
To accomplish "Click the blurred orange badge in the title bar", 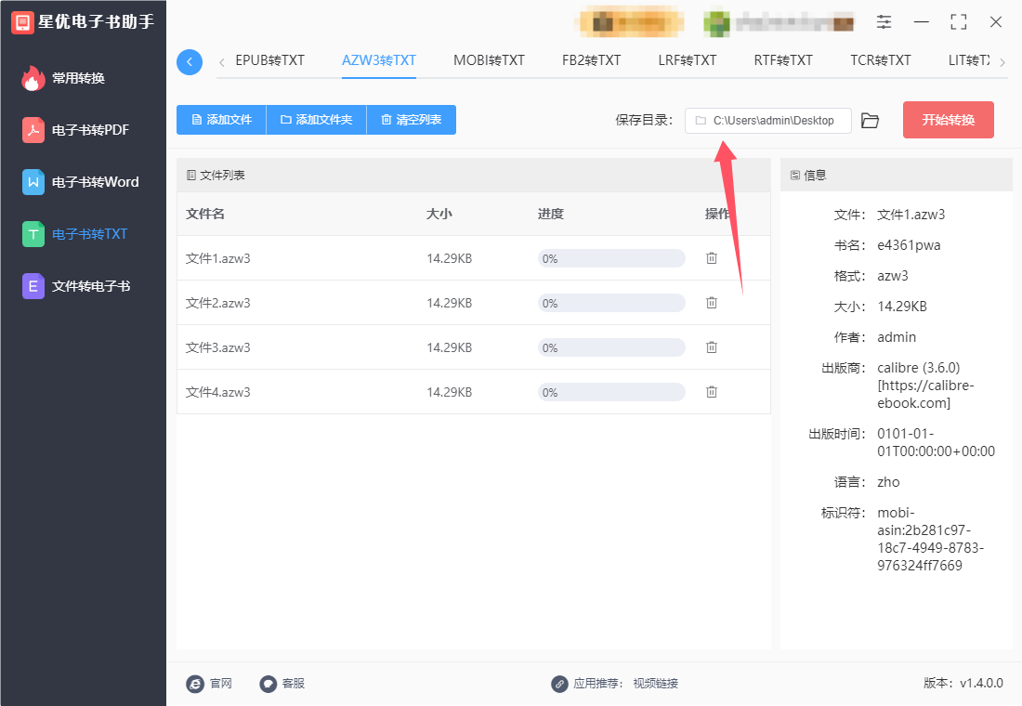I will [630, 23].
